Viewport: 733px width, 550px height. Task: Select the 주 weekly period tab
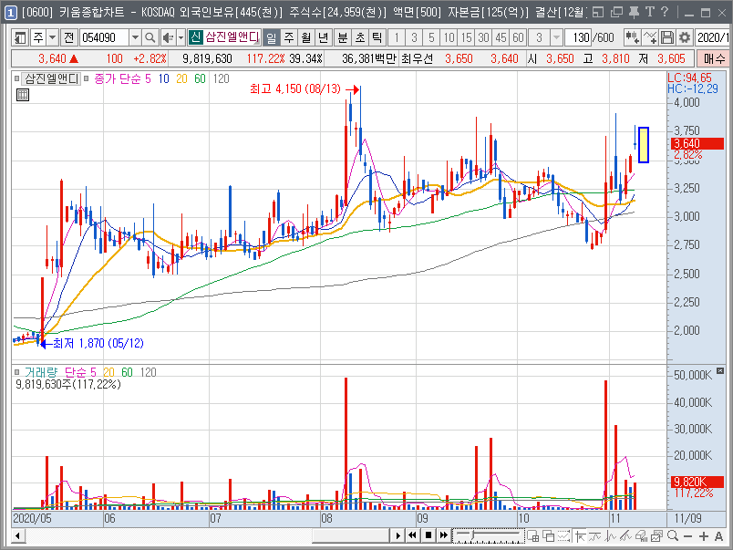click(289, 37)
